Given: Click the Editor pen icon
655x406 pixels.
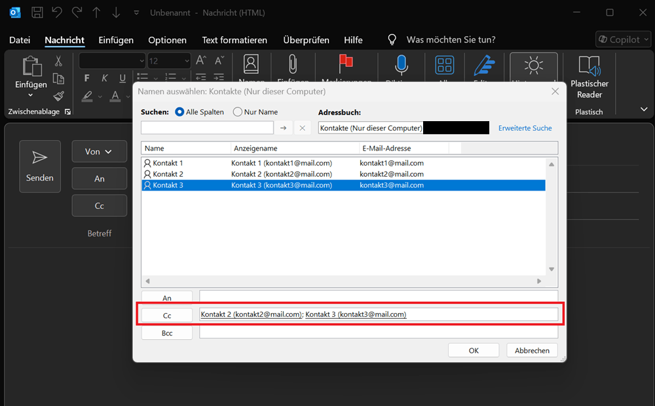Looking at the screenshot, I should 484,65.
